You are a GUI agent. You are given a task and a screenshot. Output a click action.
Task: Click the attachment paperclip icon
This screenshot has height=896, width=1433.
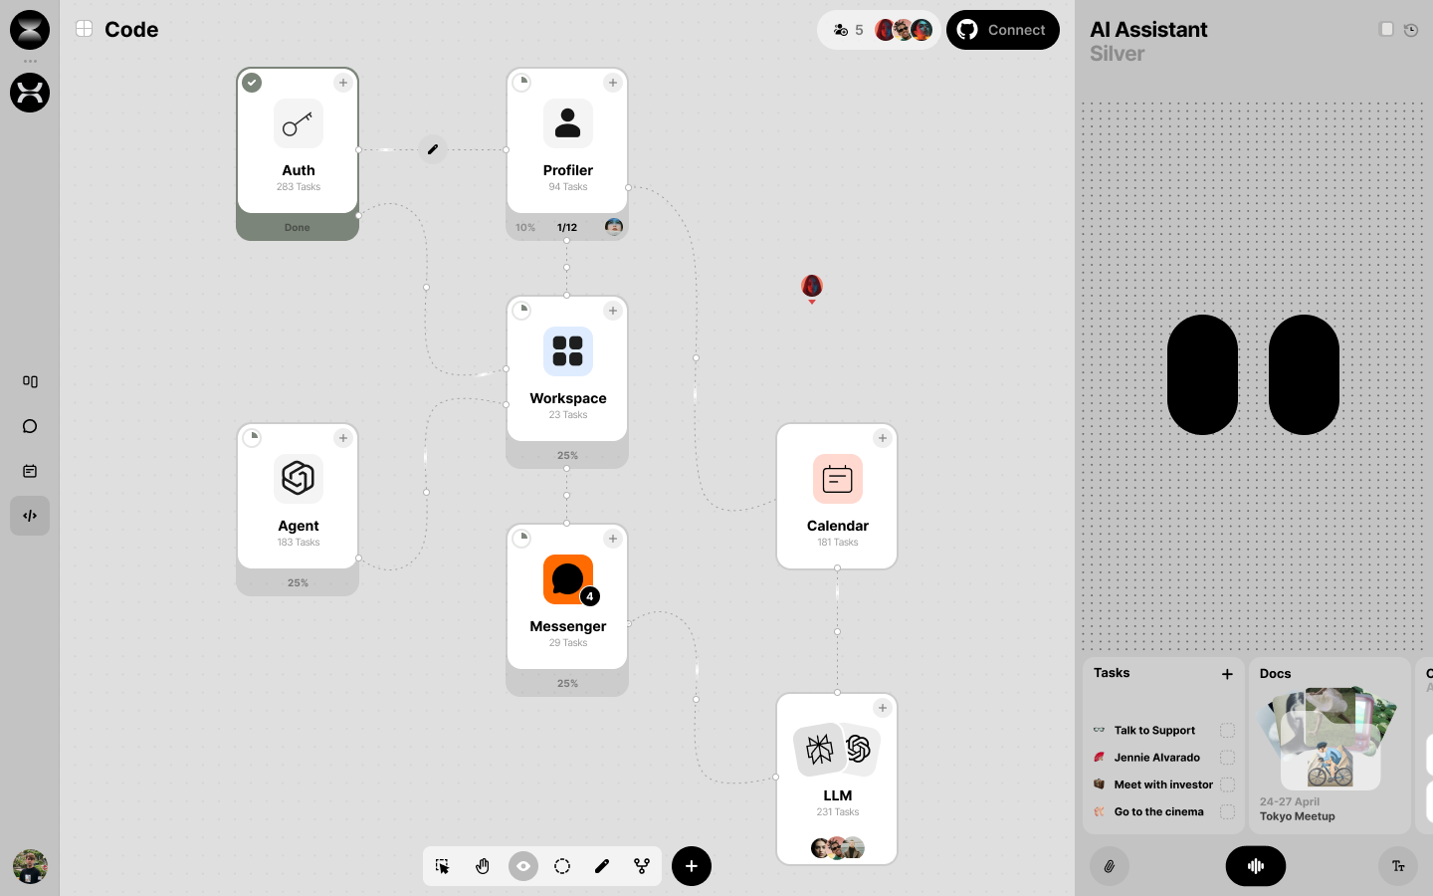(x=1109, y=866)
